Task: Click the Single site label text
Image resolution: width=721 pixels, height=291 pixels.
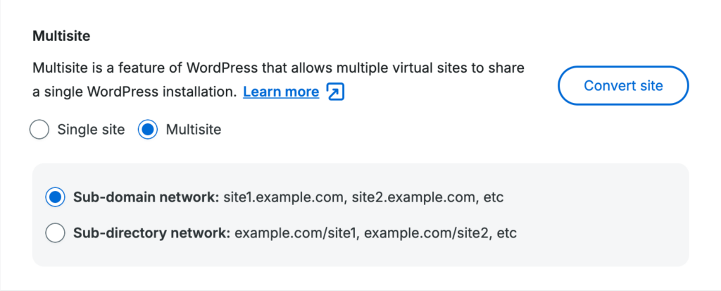Action: [91, 130]
